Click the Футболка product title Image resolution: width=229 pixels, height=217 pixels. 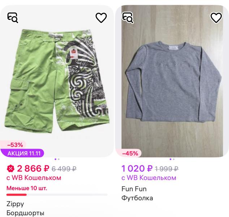137,198
